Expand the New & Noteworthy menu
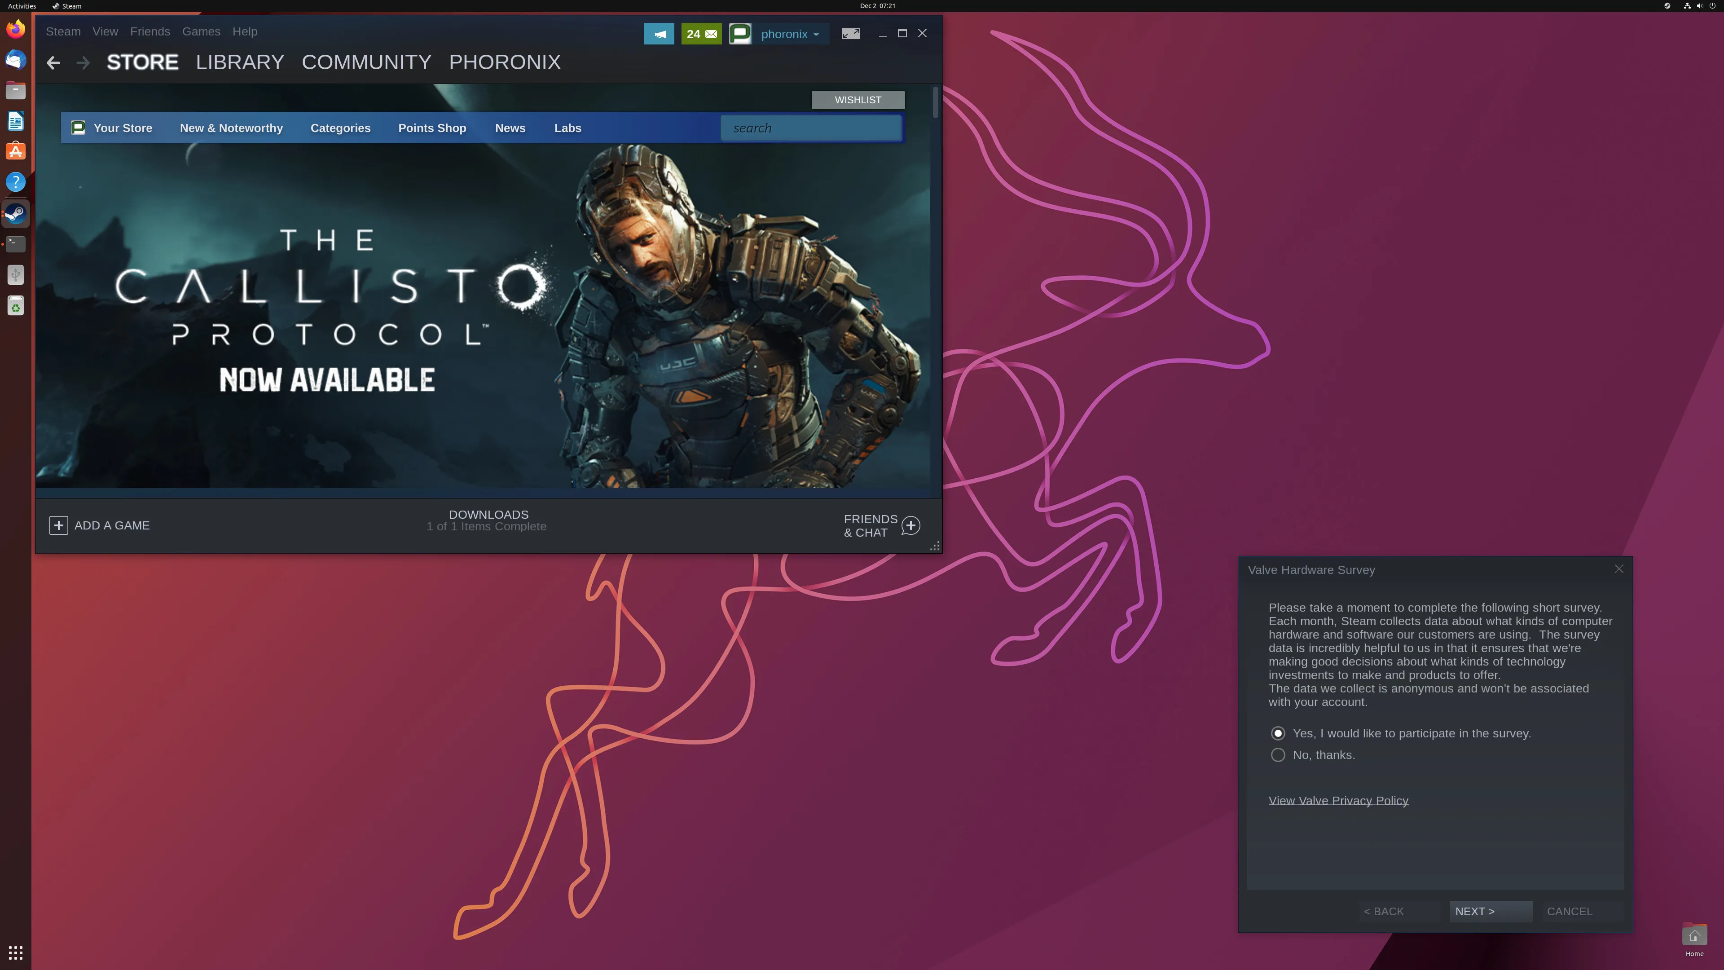The image size is (1724, 970). click(231, 128)
